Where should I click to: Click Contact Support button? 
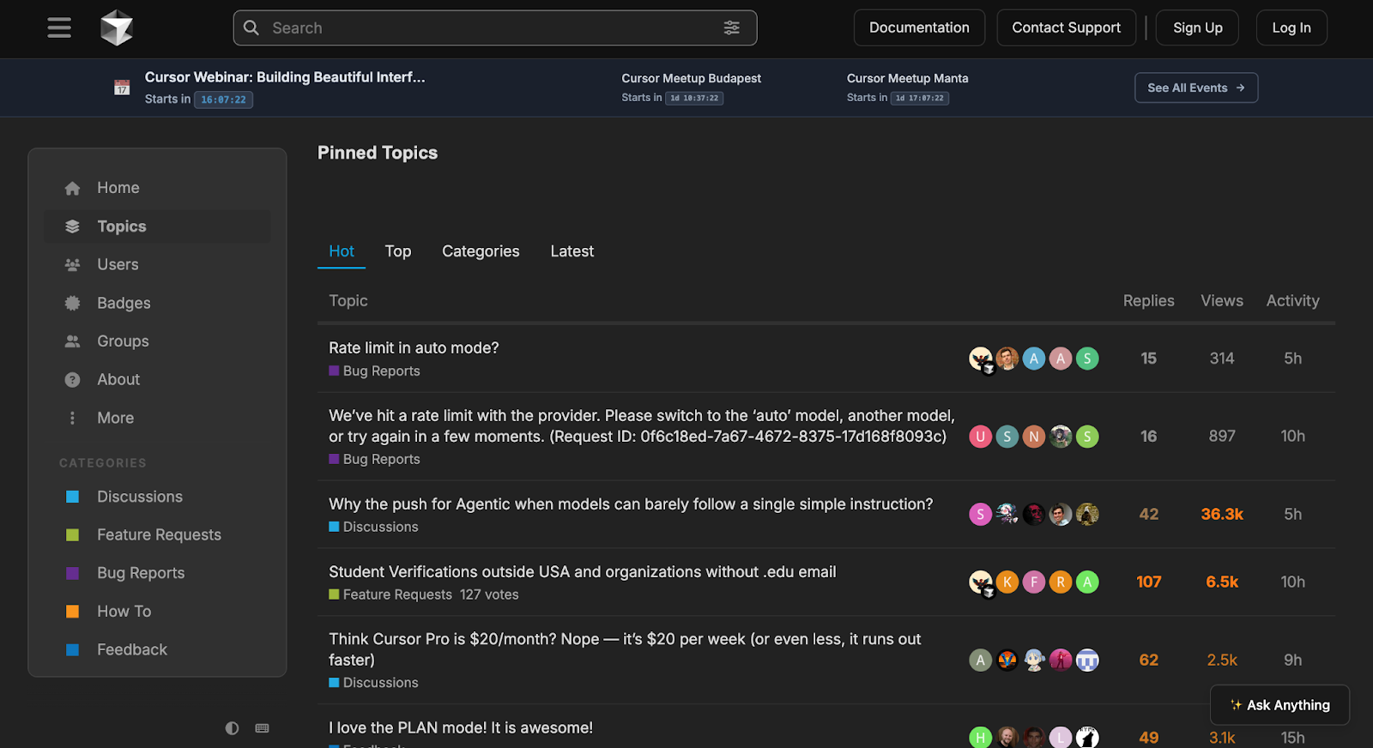click(x=1066, y=27)
